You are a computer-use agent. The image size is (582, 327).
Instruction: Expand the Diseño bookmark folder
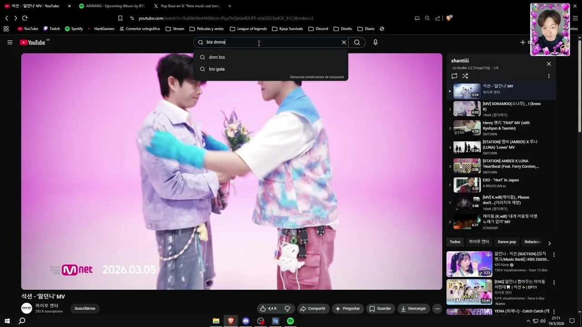(x=342, y=29)
